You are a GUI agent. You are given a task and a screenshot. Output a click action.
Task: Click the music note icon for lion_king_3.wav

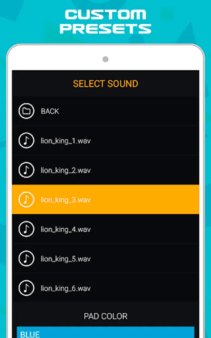coord(26,200)
